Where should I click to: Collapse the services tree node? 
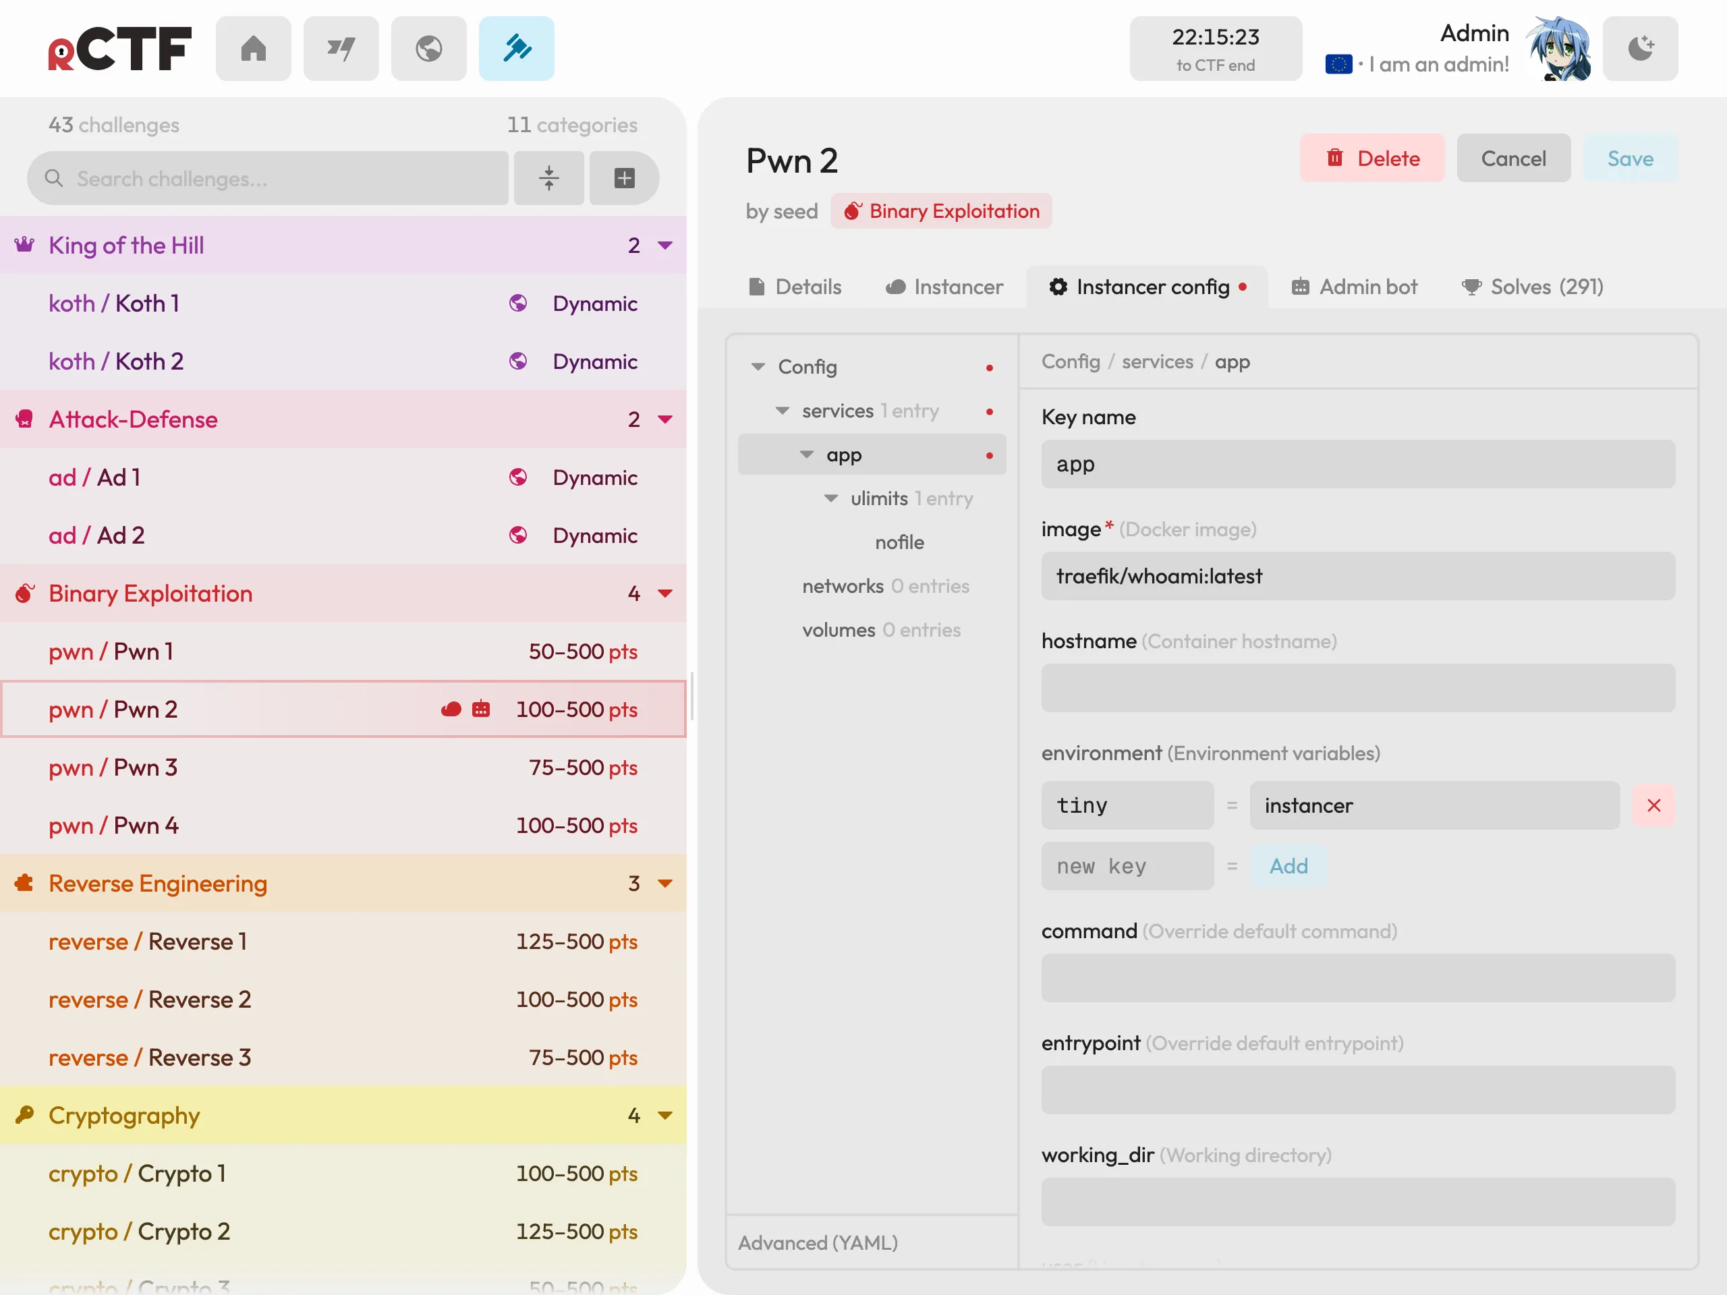[783, 411]
